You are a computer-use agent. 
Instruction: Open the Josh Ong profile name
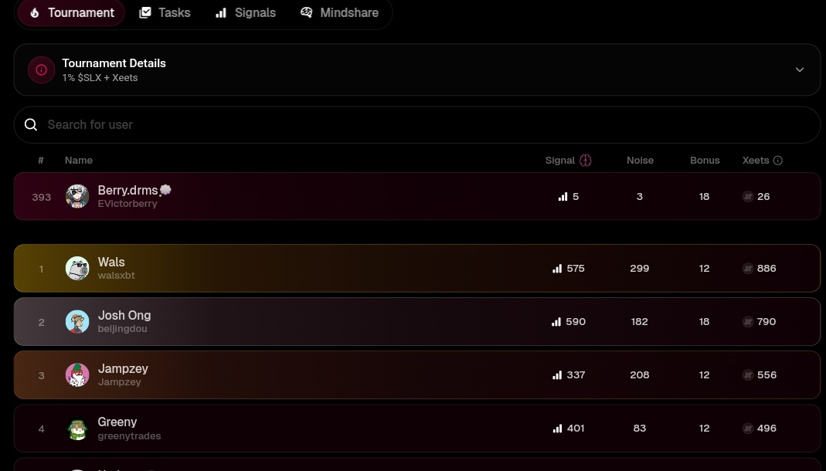point(124,315)
